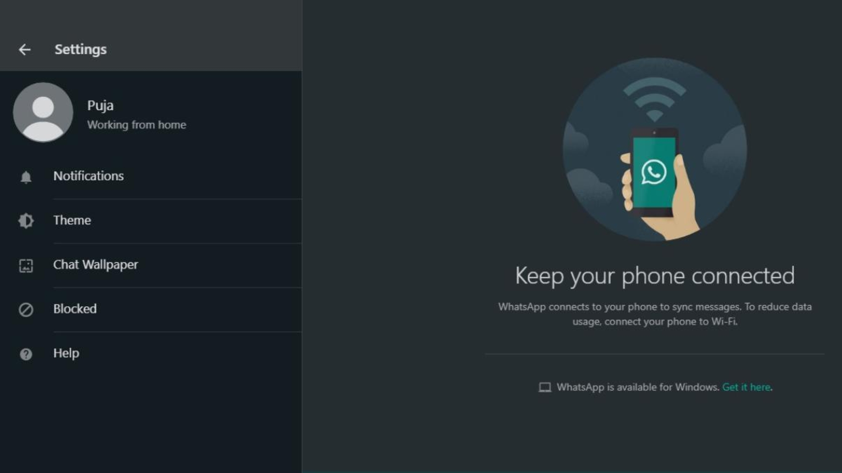Click Working from home status text
Image resolution: width=842 pixels, height=473 pixels.
[x=137, y=124]
